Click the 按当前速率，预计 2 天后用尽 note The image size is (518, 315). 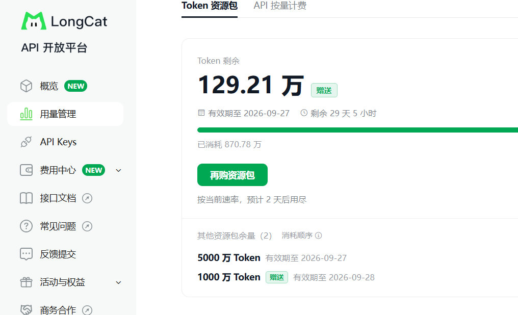click(x=252, y=200)
